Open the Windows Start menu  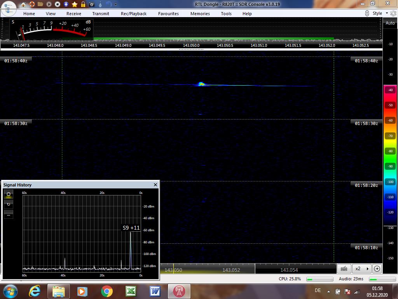tap(10, 291)
